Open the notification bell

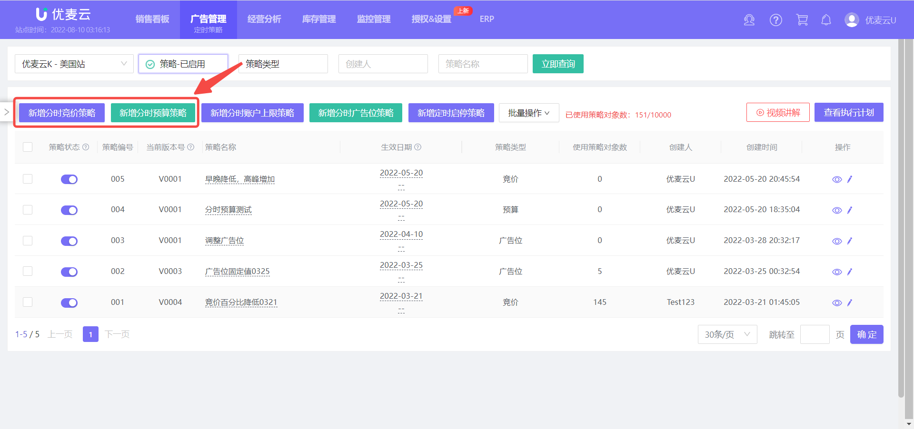pyautogui.click(x=826, y=20)
